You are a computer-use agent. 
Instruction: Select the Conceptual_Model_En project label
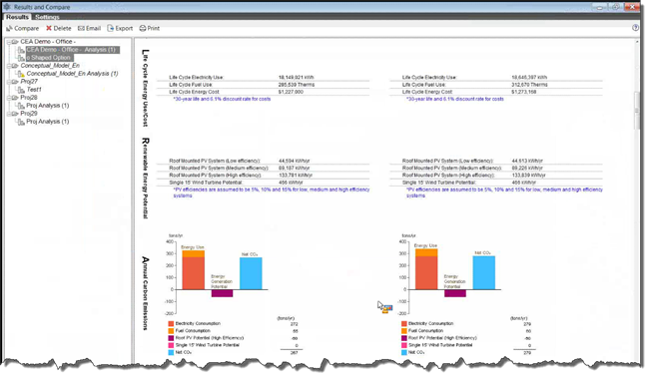[50, 65]
